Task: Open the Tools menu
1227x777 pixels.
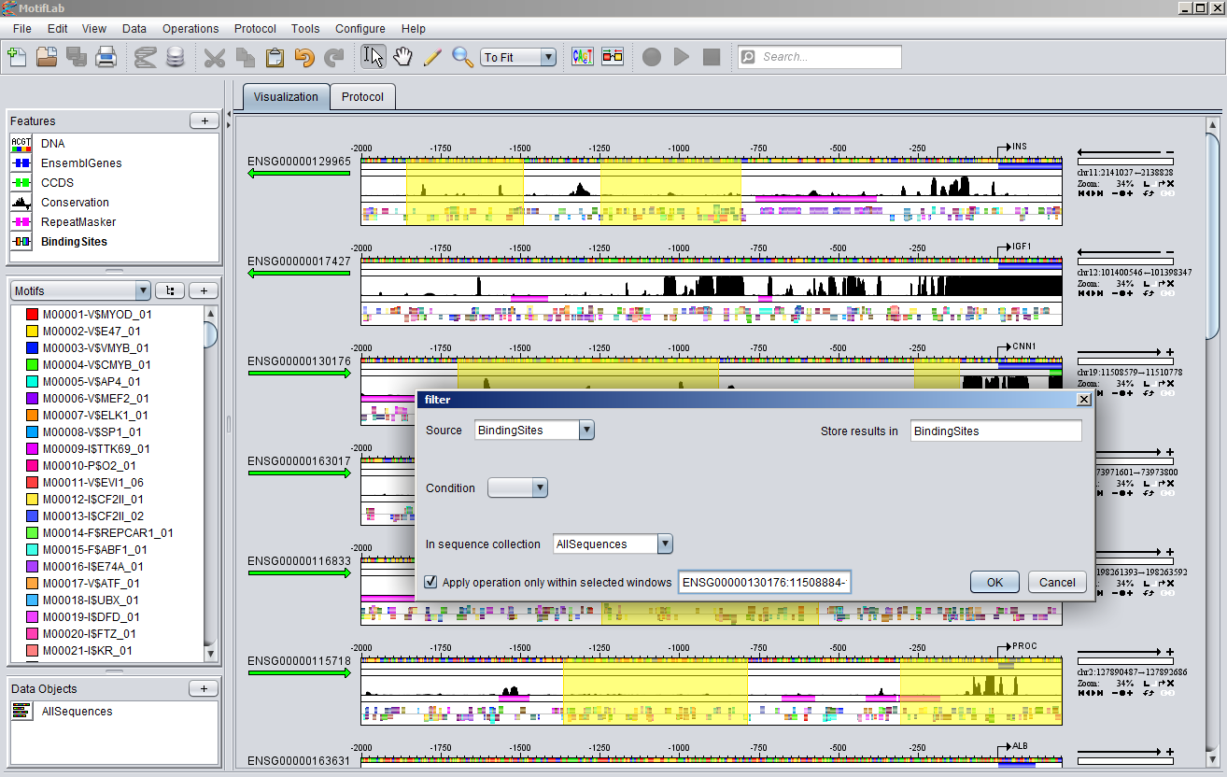Action: (305, 29)
